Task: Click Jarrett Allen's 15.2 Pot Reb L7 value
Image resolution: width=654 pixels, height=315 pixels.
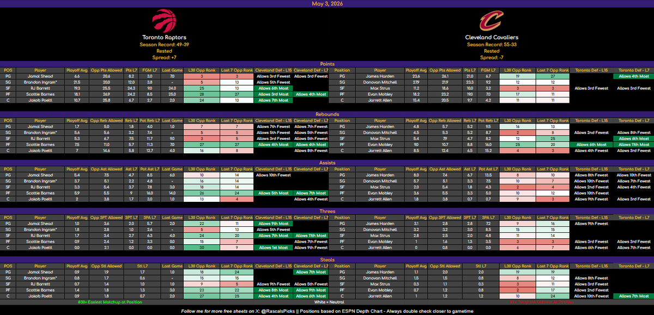Action: click(488, 150)
